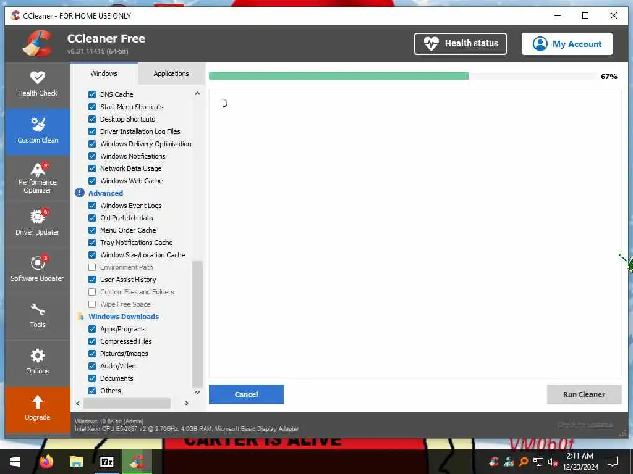Open My Account
The width and height of the screenshot is (633, 474).
(x=567, y=44)
